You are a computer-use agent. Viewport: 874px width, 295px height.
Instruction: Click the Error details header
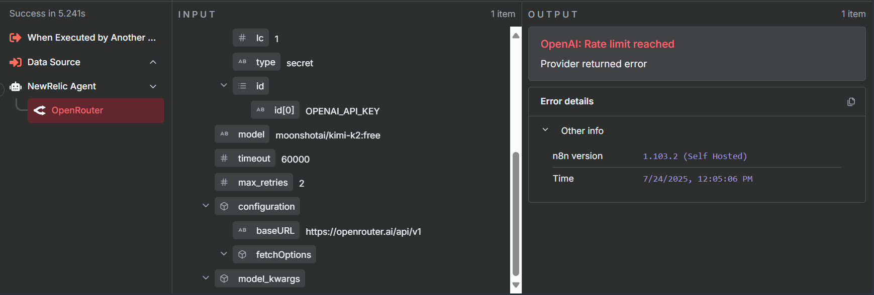[567, 101]
